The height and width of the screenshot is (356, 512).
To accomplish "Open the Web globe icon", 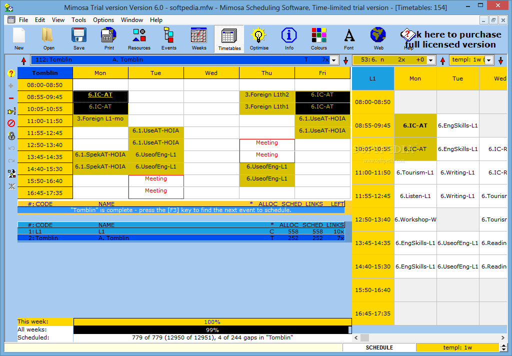I will (x=378, y=38).
